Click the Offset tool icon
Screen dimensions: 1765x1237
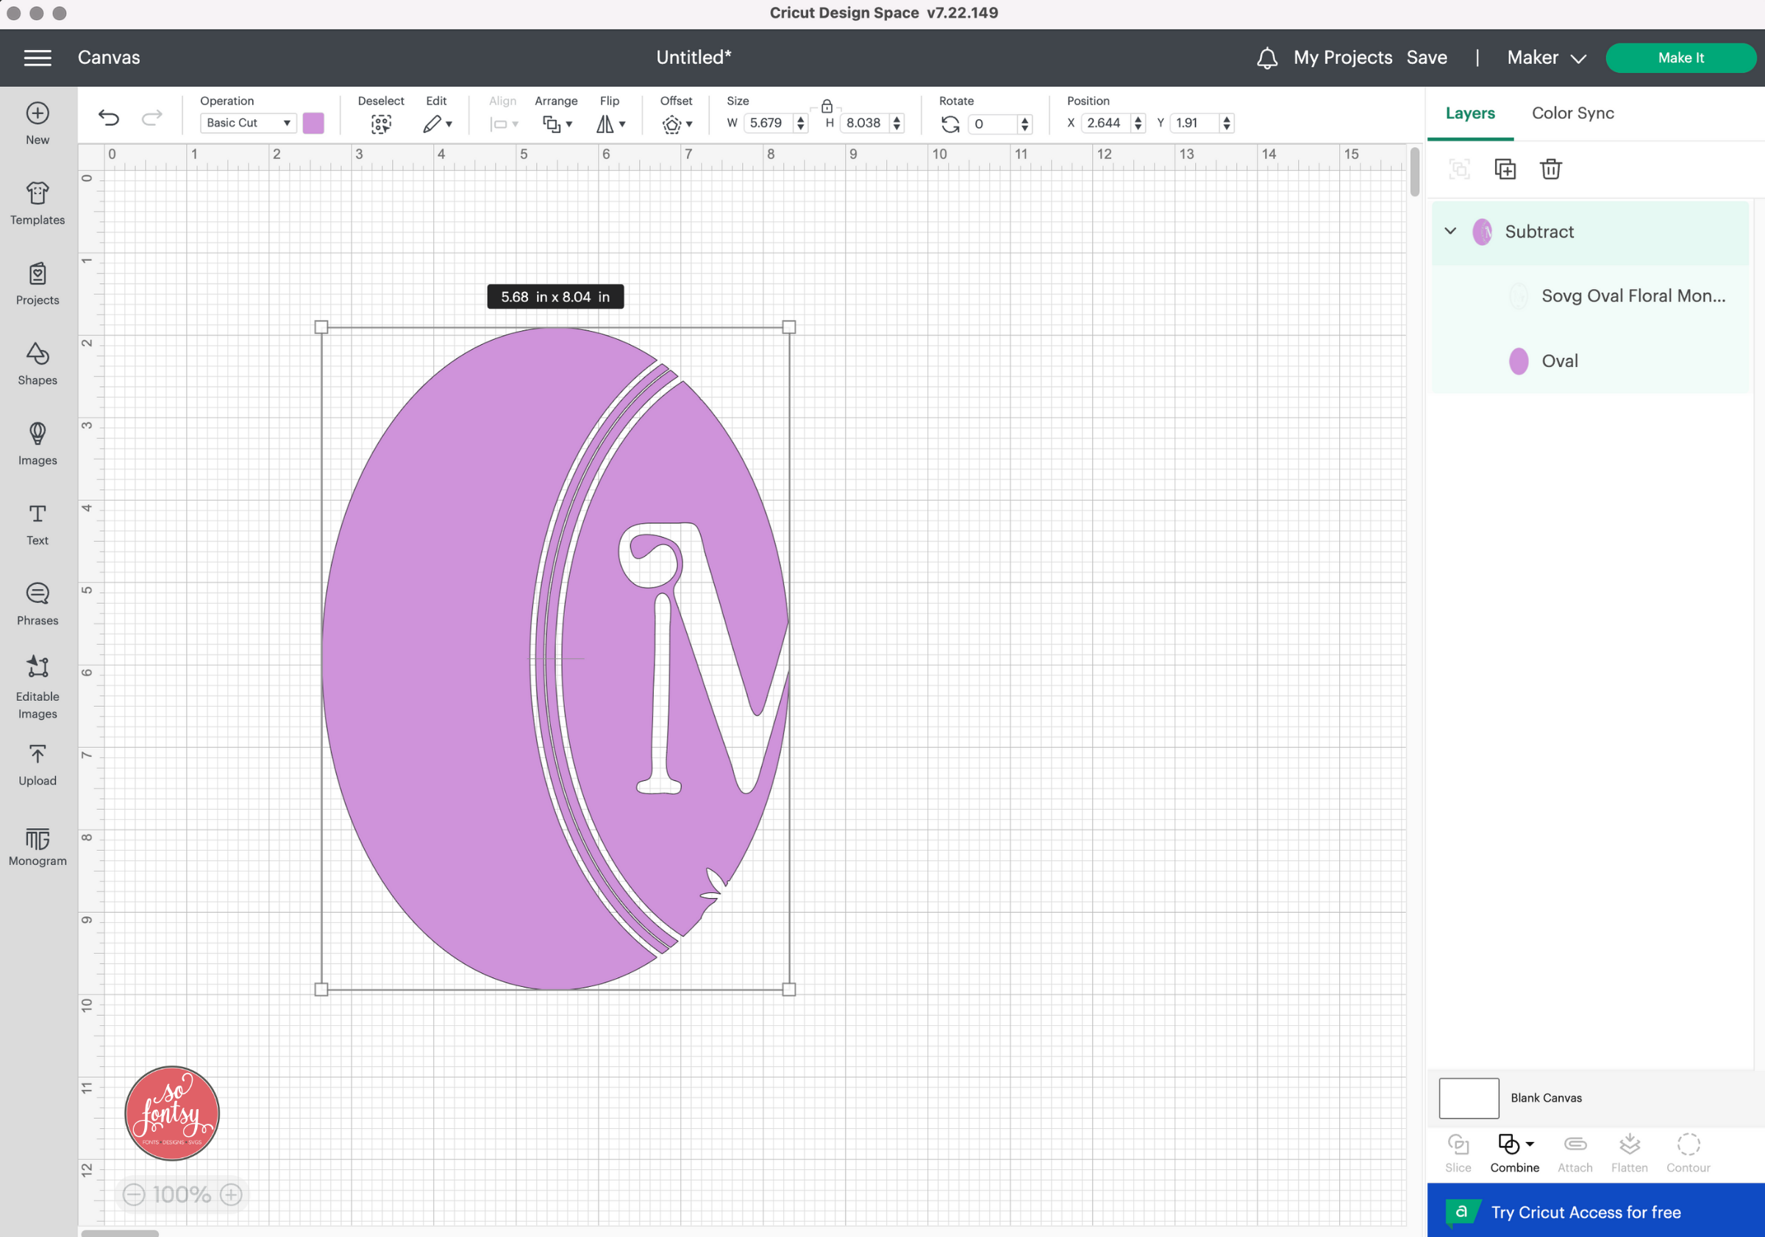(x=672, y=122)
